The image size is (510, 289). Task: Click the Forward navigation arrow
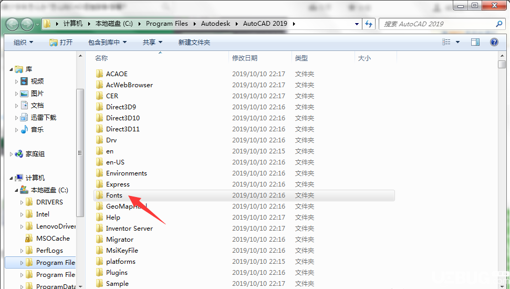(x=27, y=24)
